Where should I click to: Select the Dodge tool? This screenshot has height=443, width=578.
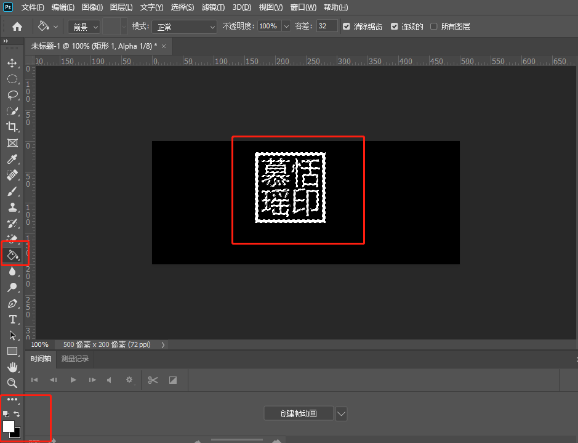click(12, 287)
